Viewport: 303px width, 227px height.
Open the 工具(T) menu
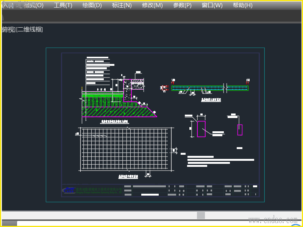pos(63,5)
